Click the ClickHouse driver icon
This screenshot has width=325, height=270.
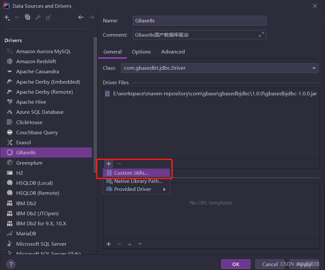coord(9,122)
